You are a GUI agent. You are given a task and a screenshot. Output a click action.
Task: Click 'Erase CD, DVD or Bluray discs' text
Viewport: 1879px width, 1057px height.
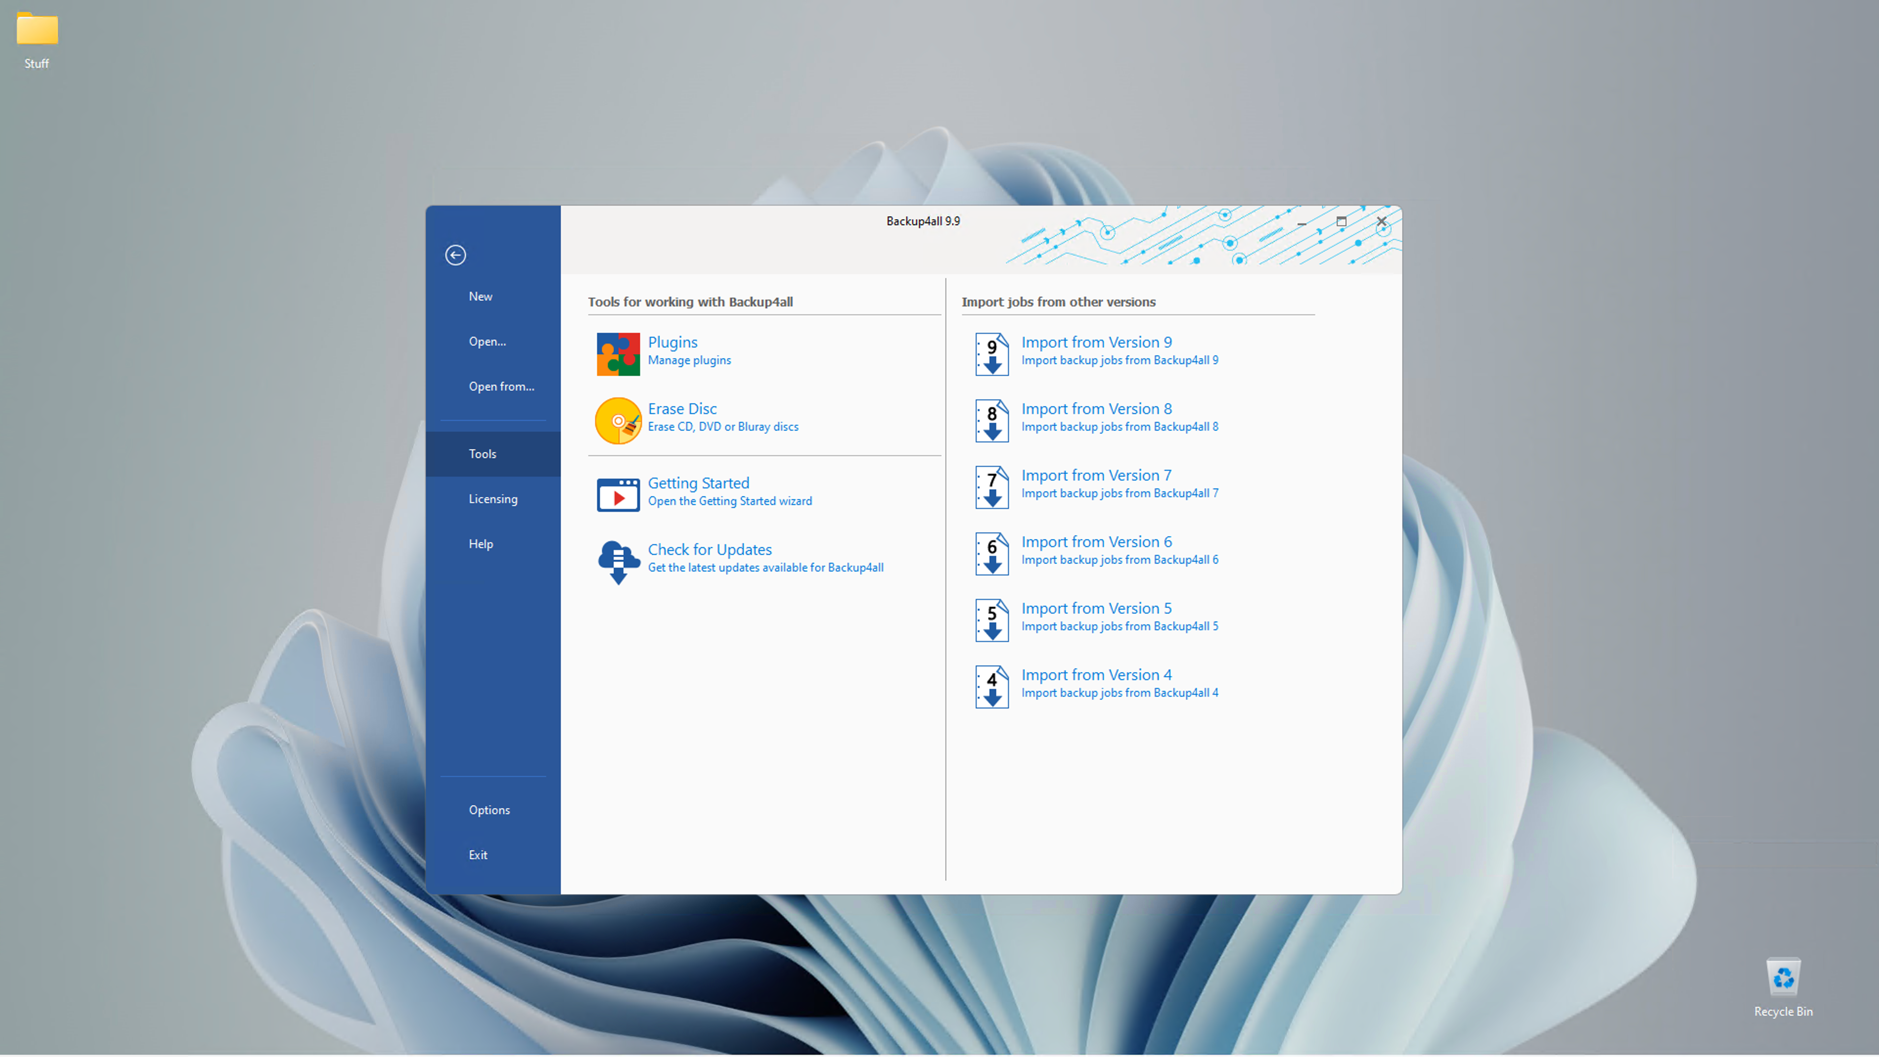[723, 427]
